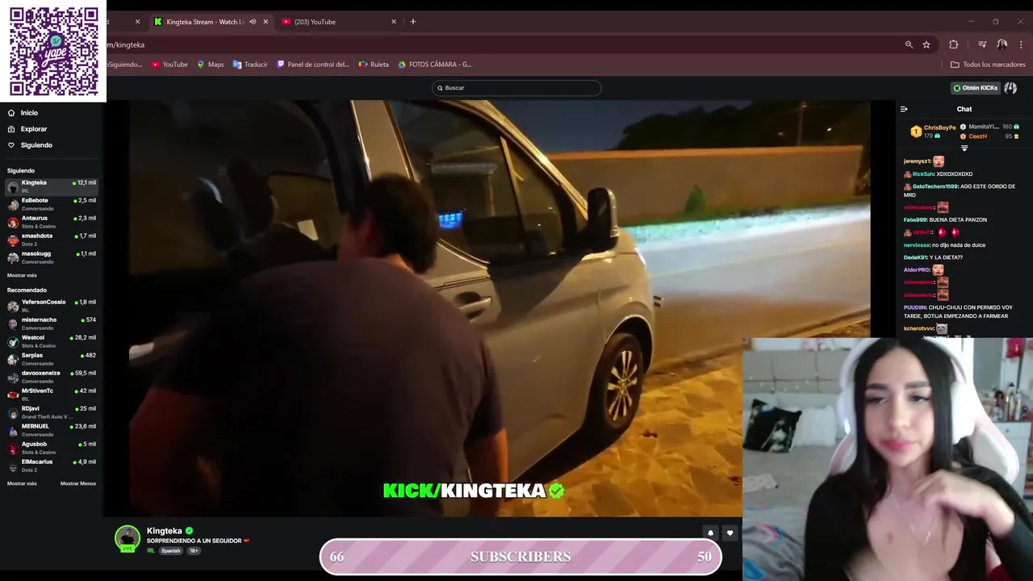Open the Explorar icon in sidebar
This screenshot has width=1033, height=581.
click(x=11, y=129)
